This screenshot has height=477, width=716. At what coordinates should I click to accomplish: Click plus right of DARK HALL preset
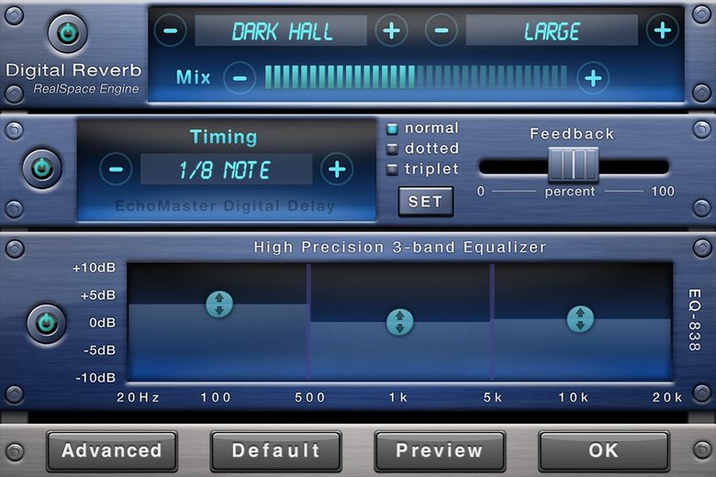tap(391, 30)
